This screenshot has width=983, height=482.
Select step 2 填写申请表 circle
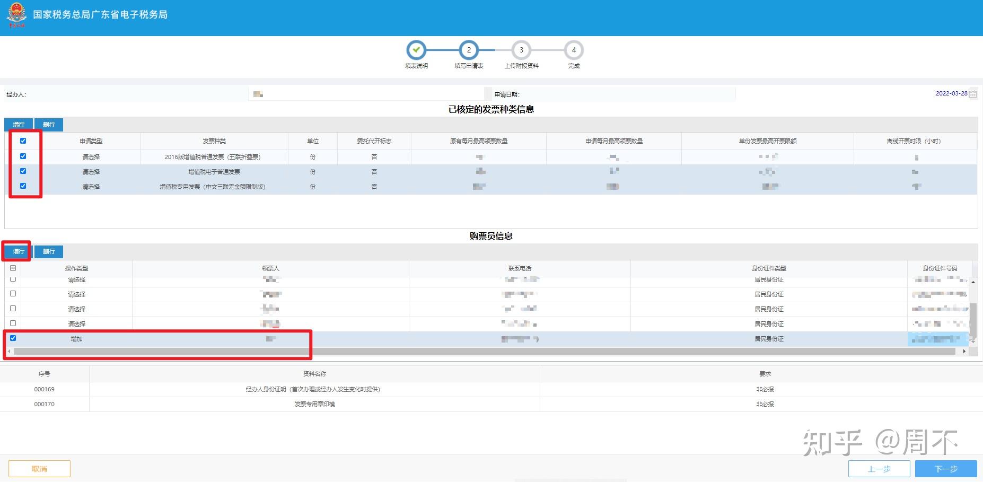coord(469,50)
